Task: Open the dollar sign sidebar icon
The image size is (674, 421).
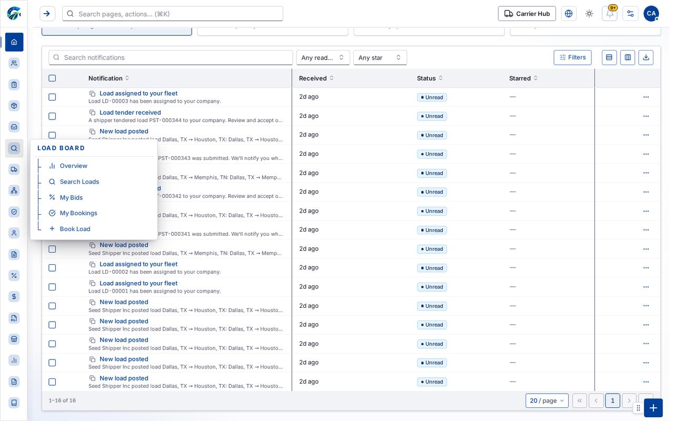Action: (x=14, y=297)
